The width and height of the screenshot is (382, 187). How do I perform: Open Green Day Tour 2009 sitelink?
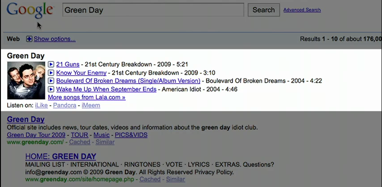pyautogui.click(x=37, y=135)
